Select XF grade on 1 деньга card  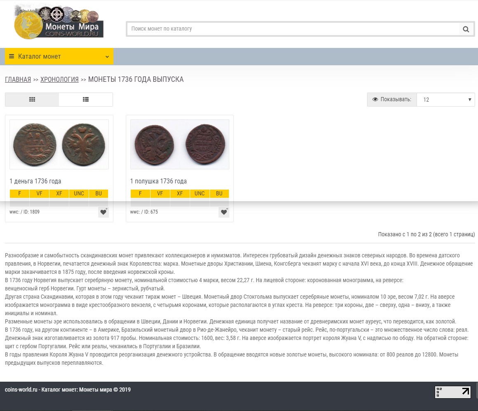[59, 194]
